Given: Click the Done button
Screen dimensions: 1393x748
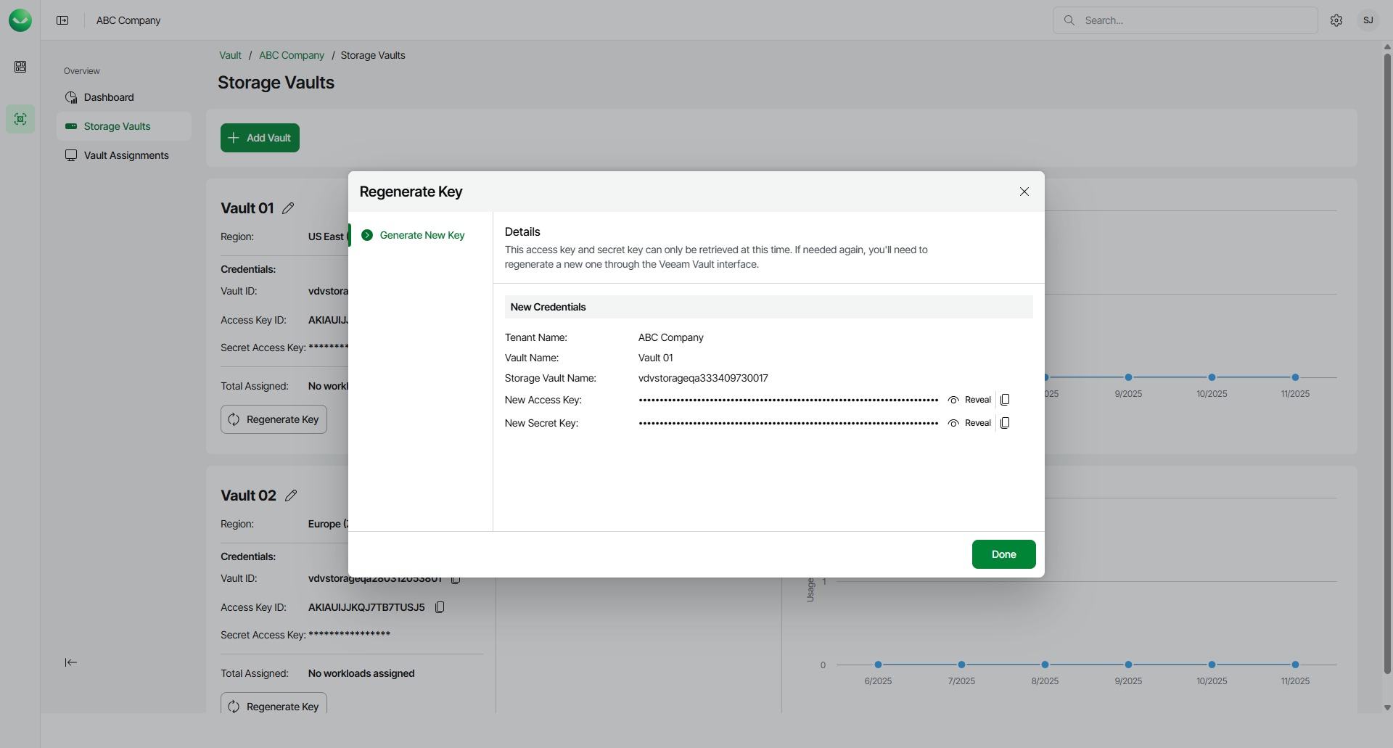Looking at the screenshot, I should click(x=1003, y=554).
